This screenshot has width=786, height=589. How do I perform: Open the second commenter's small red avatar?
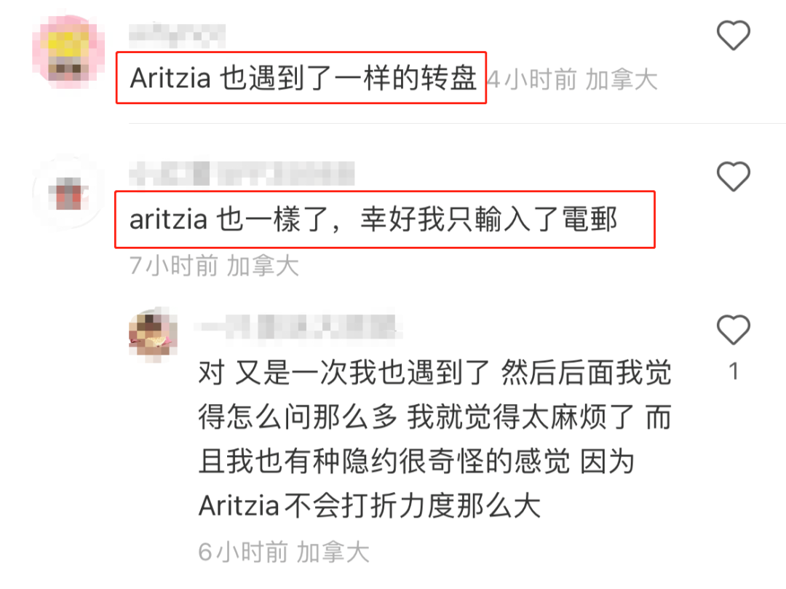point(68,192)
